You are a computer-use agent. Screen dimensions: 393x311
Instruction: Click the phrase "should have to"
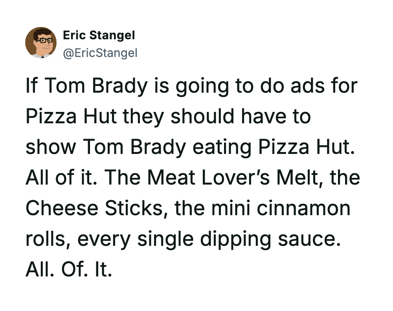point(240,116)
